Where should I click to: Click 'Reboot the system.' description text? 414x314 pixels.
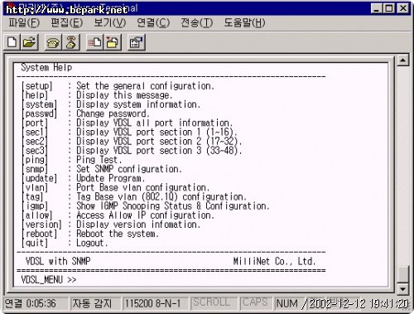pos(118,234)
